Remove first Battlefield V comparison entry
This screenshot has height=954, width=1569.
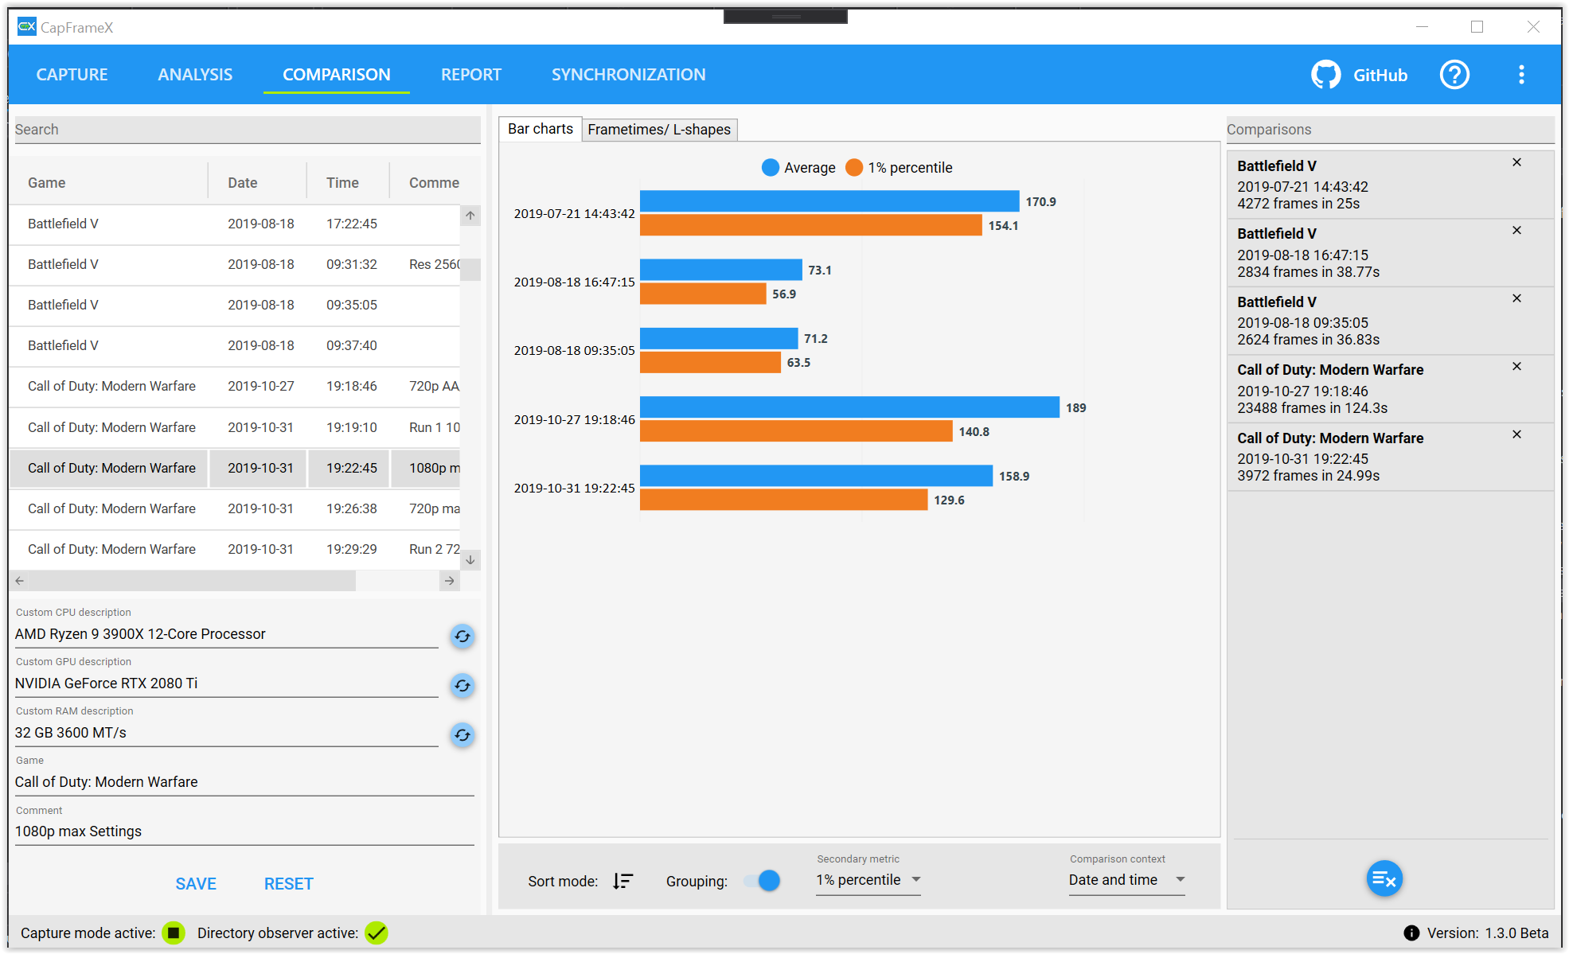pos(1516,162)
